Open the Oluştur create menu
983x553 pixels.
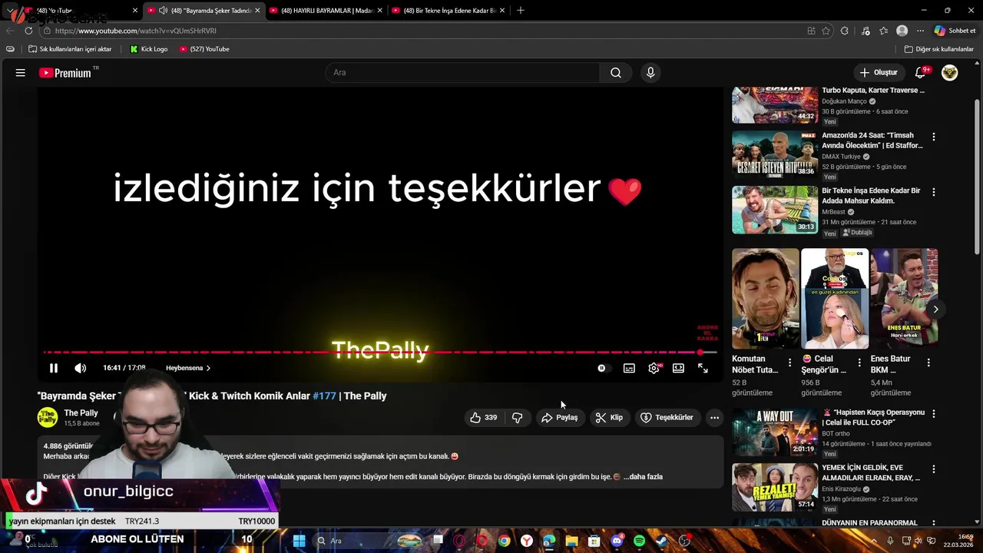(x=879, y=72)
